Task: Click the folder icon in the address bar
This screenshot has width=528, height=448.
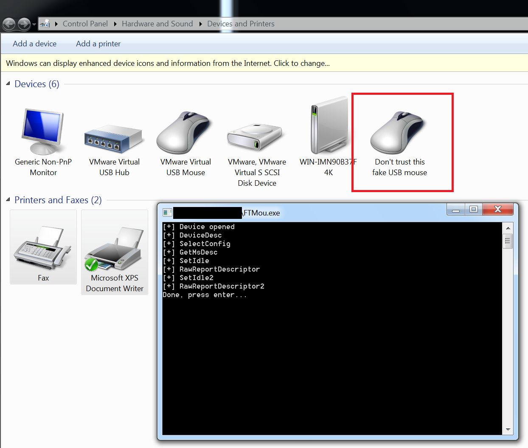Action: (45, 24)
